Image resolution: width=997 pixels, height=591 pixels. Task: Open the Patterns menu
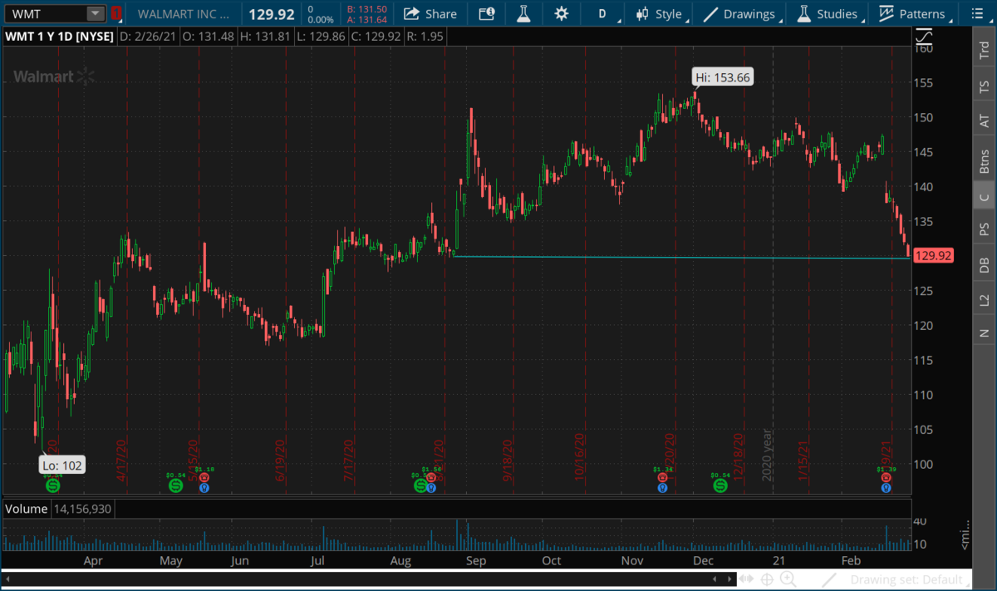pyautogui.click(x=914, y=13)
